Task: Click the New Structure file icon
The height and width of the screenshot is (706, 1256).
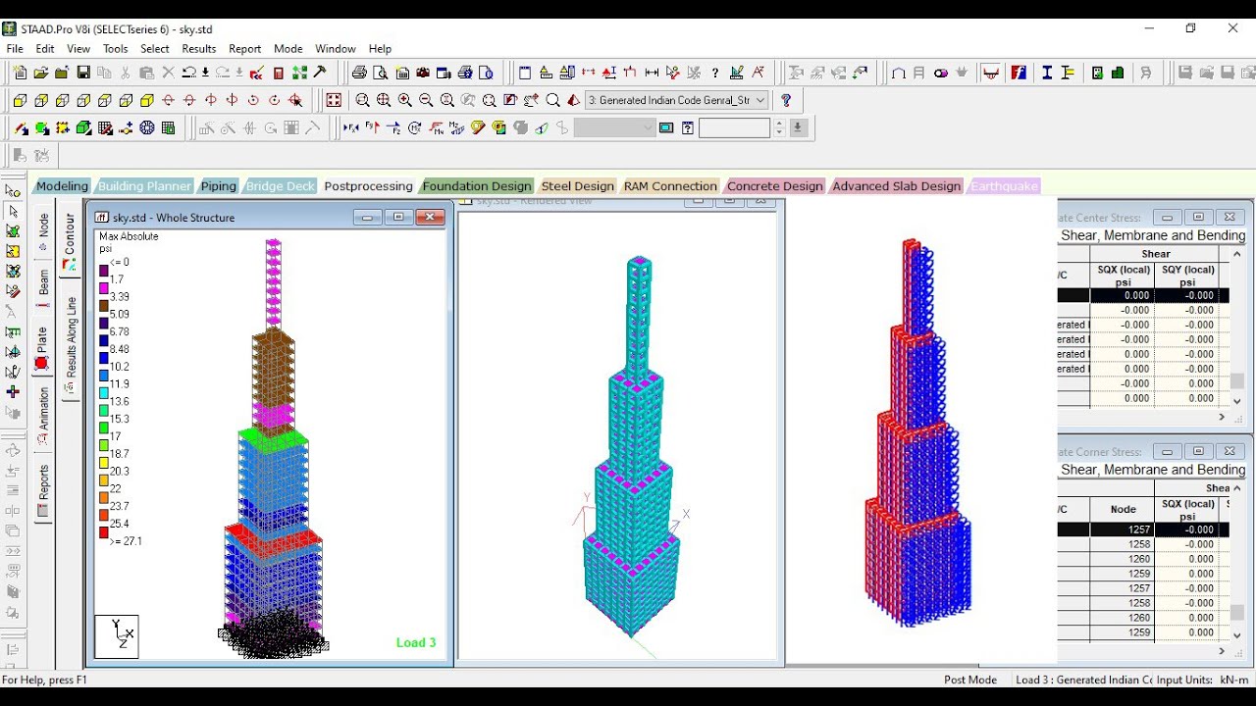Action: coord(20,73)
